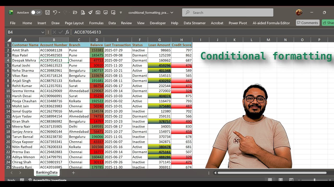The height and width of the screenshot is (187, 334).
Task: Click the previous sheet arrow
Action: pyautogui.click(x=11, y=173)
